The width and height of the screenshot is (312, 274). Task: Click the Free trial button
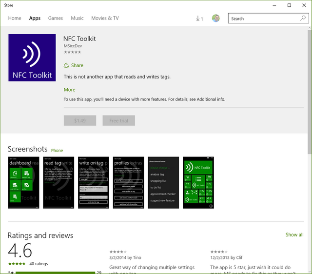click(x=118, y=120)
